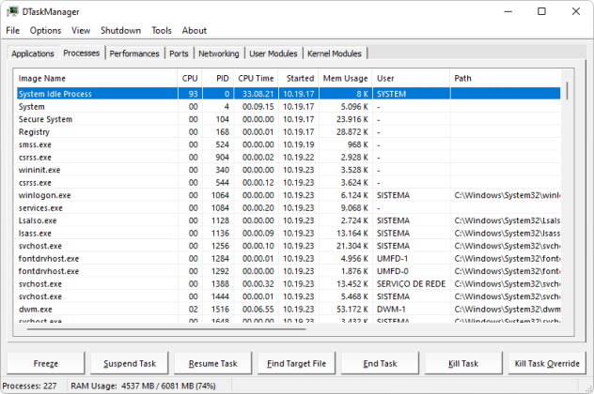
Task: Select the Secure System process row
Action: click(289, 119)
